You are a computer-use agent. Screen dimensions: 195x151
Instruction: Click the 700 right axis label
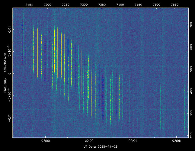pyautogui.click(x=192, y=27)
